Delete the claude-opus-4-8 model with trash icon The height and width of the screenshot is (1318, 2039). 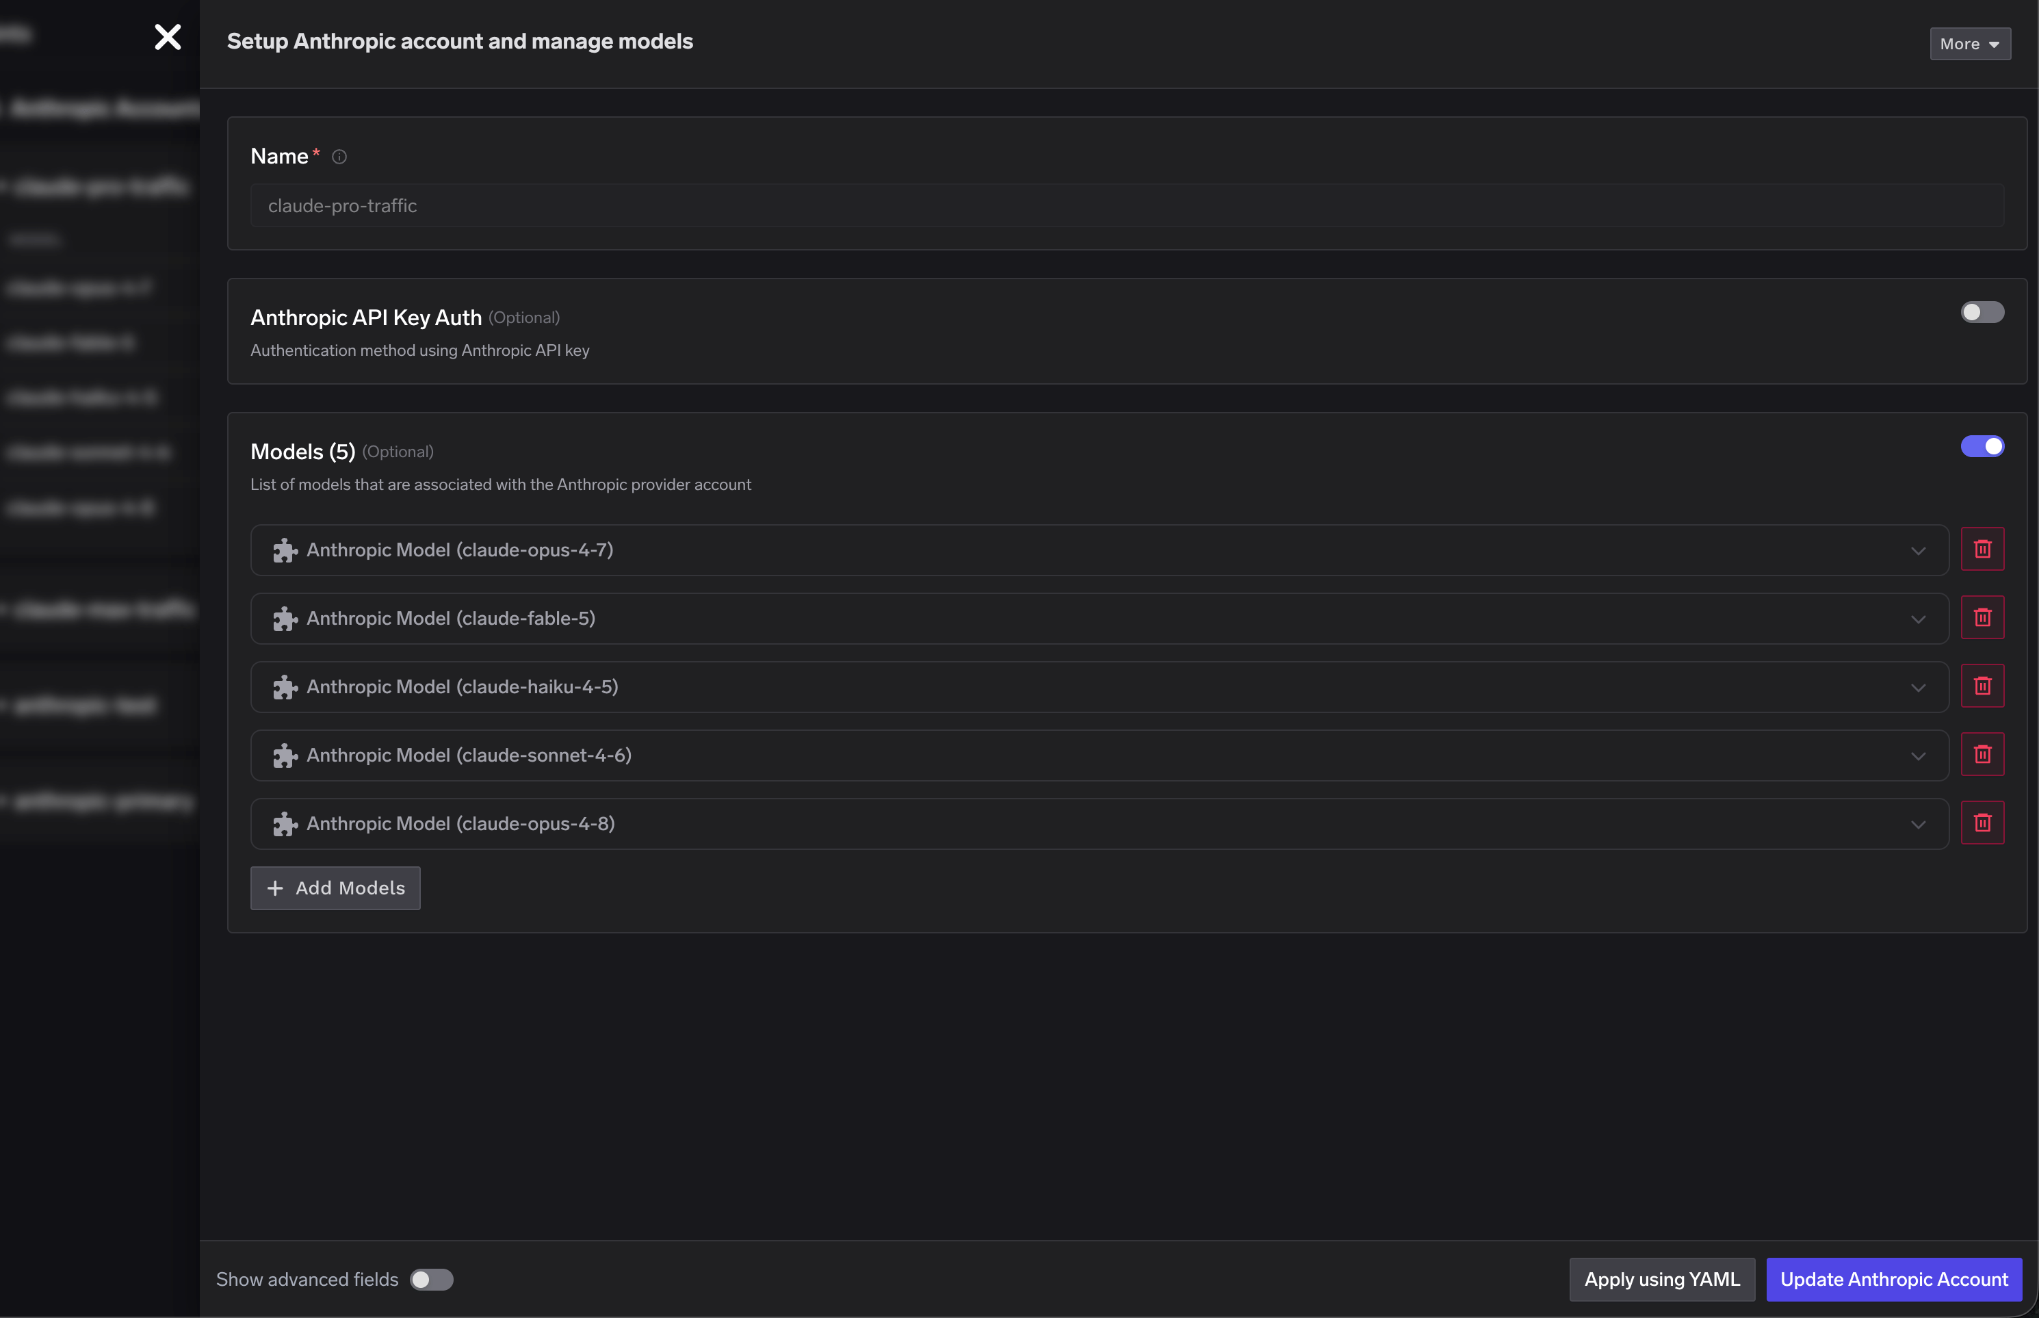(1982, 823)
